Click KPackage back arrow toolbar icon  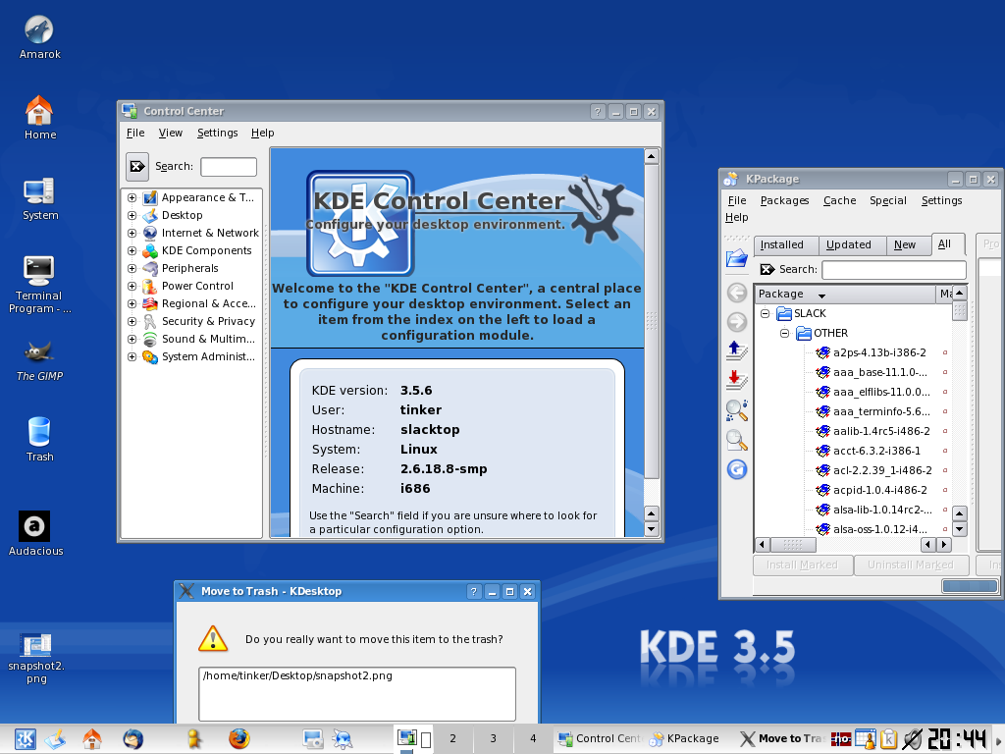(736, 293)
